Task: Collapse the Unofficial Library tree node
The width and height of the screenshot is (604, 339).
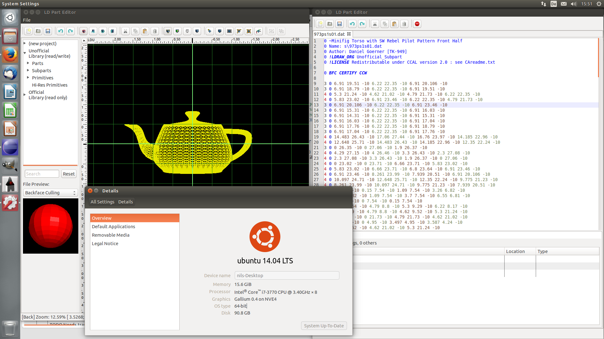Action: (x=25, y=53)
